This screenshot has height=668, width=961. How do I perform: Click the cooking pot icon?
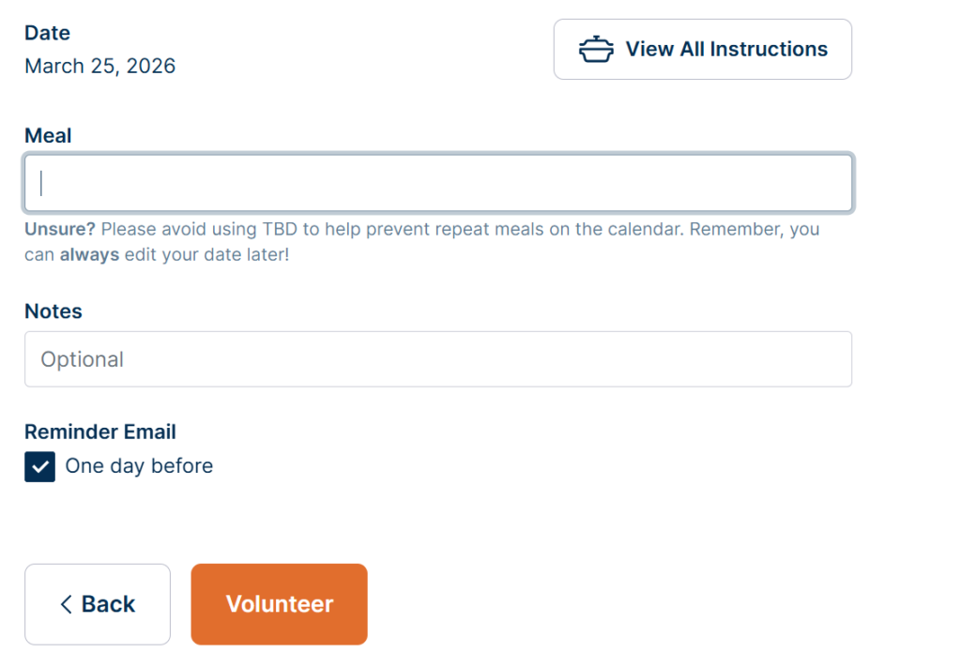tap(596, 50)
